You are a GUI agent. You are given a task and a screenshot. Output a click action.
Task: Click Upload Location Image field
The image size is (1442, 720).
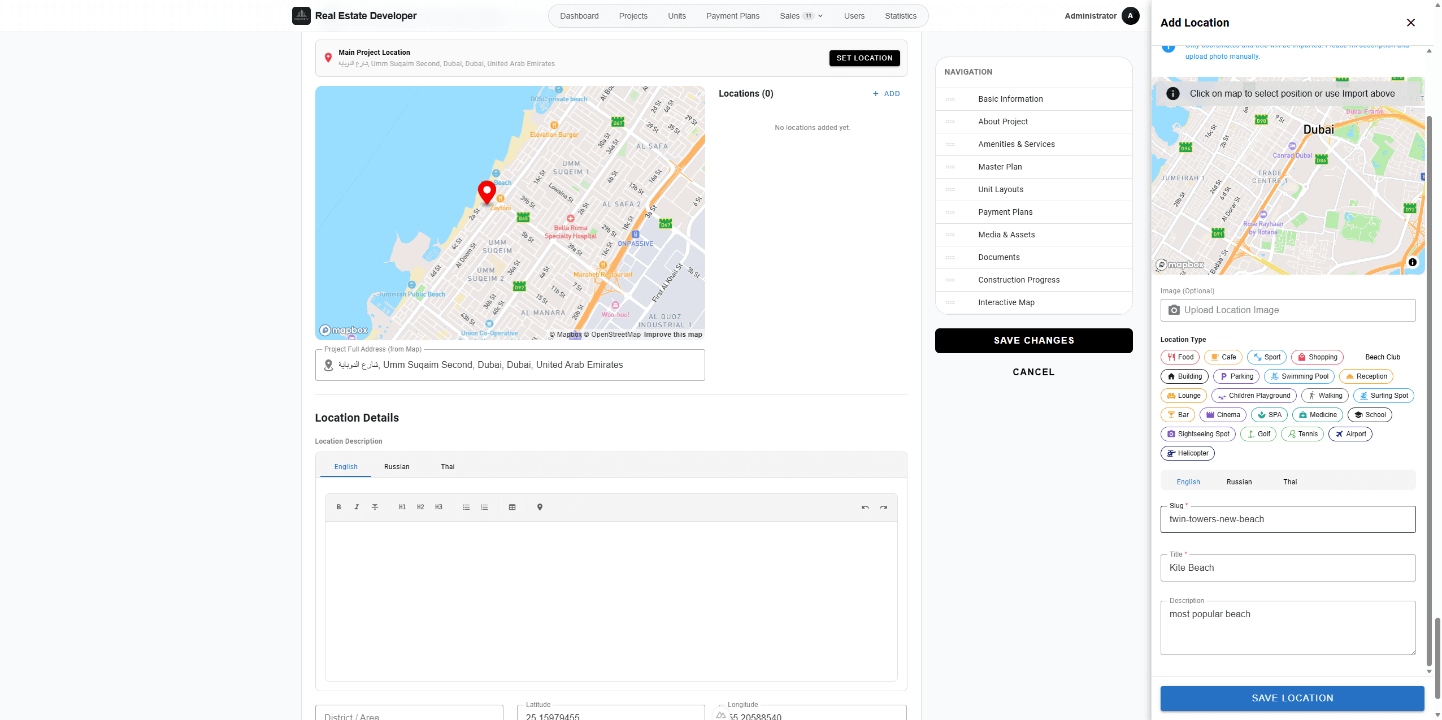point(1288,310)
